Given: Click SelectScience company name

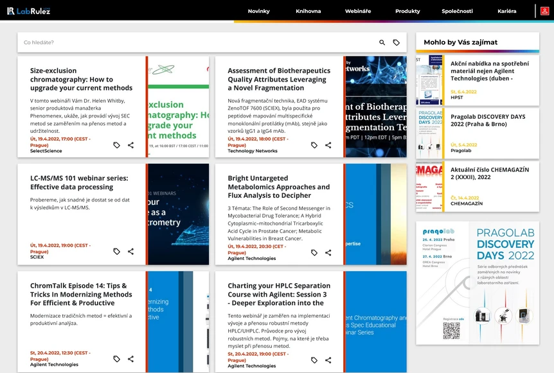Looking at the screenshot, I should pos(46,151).
